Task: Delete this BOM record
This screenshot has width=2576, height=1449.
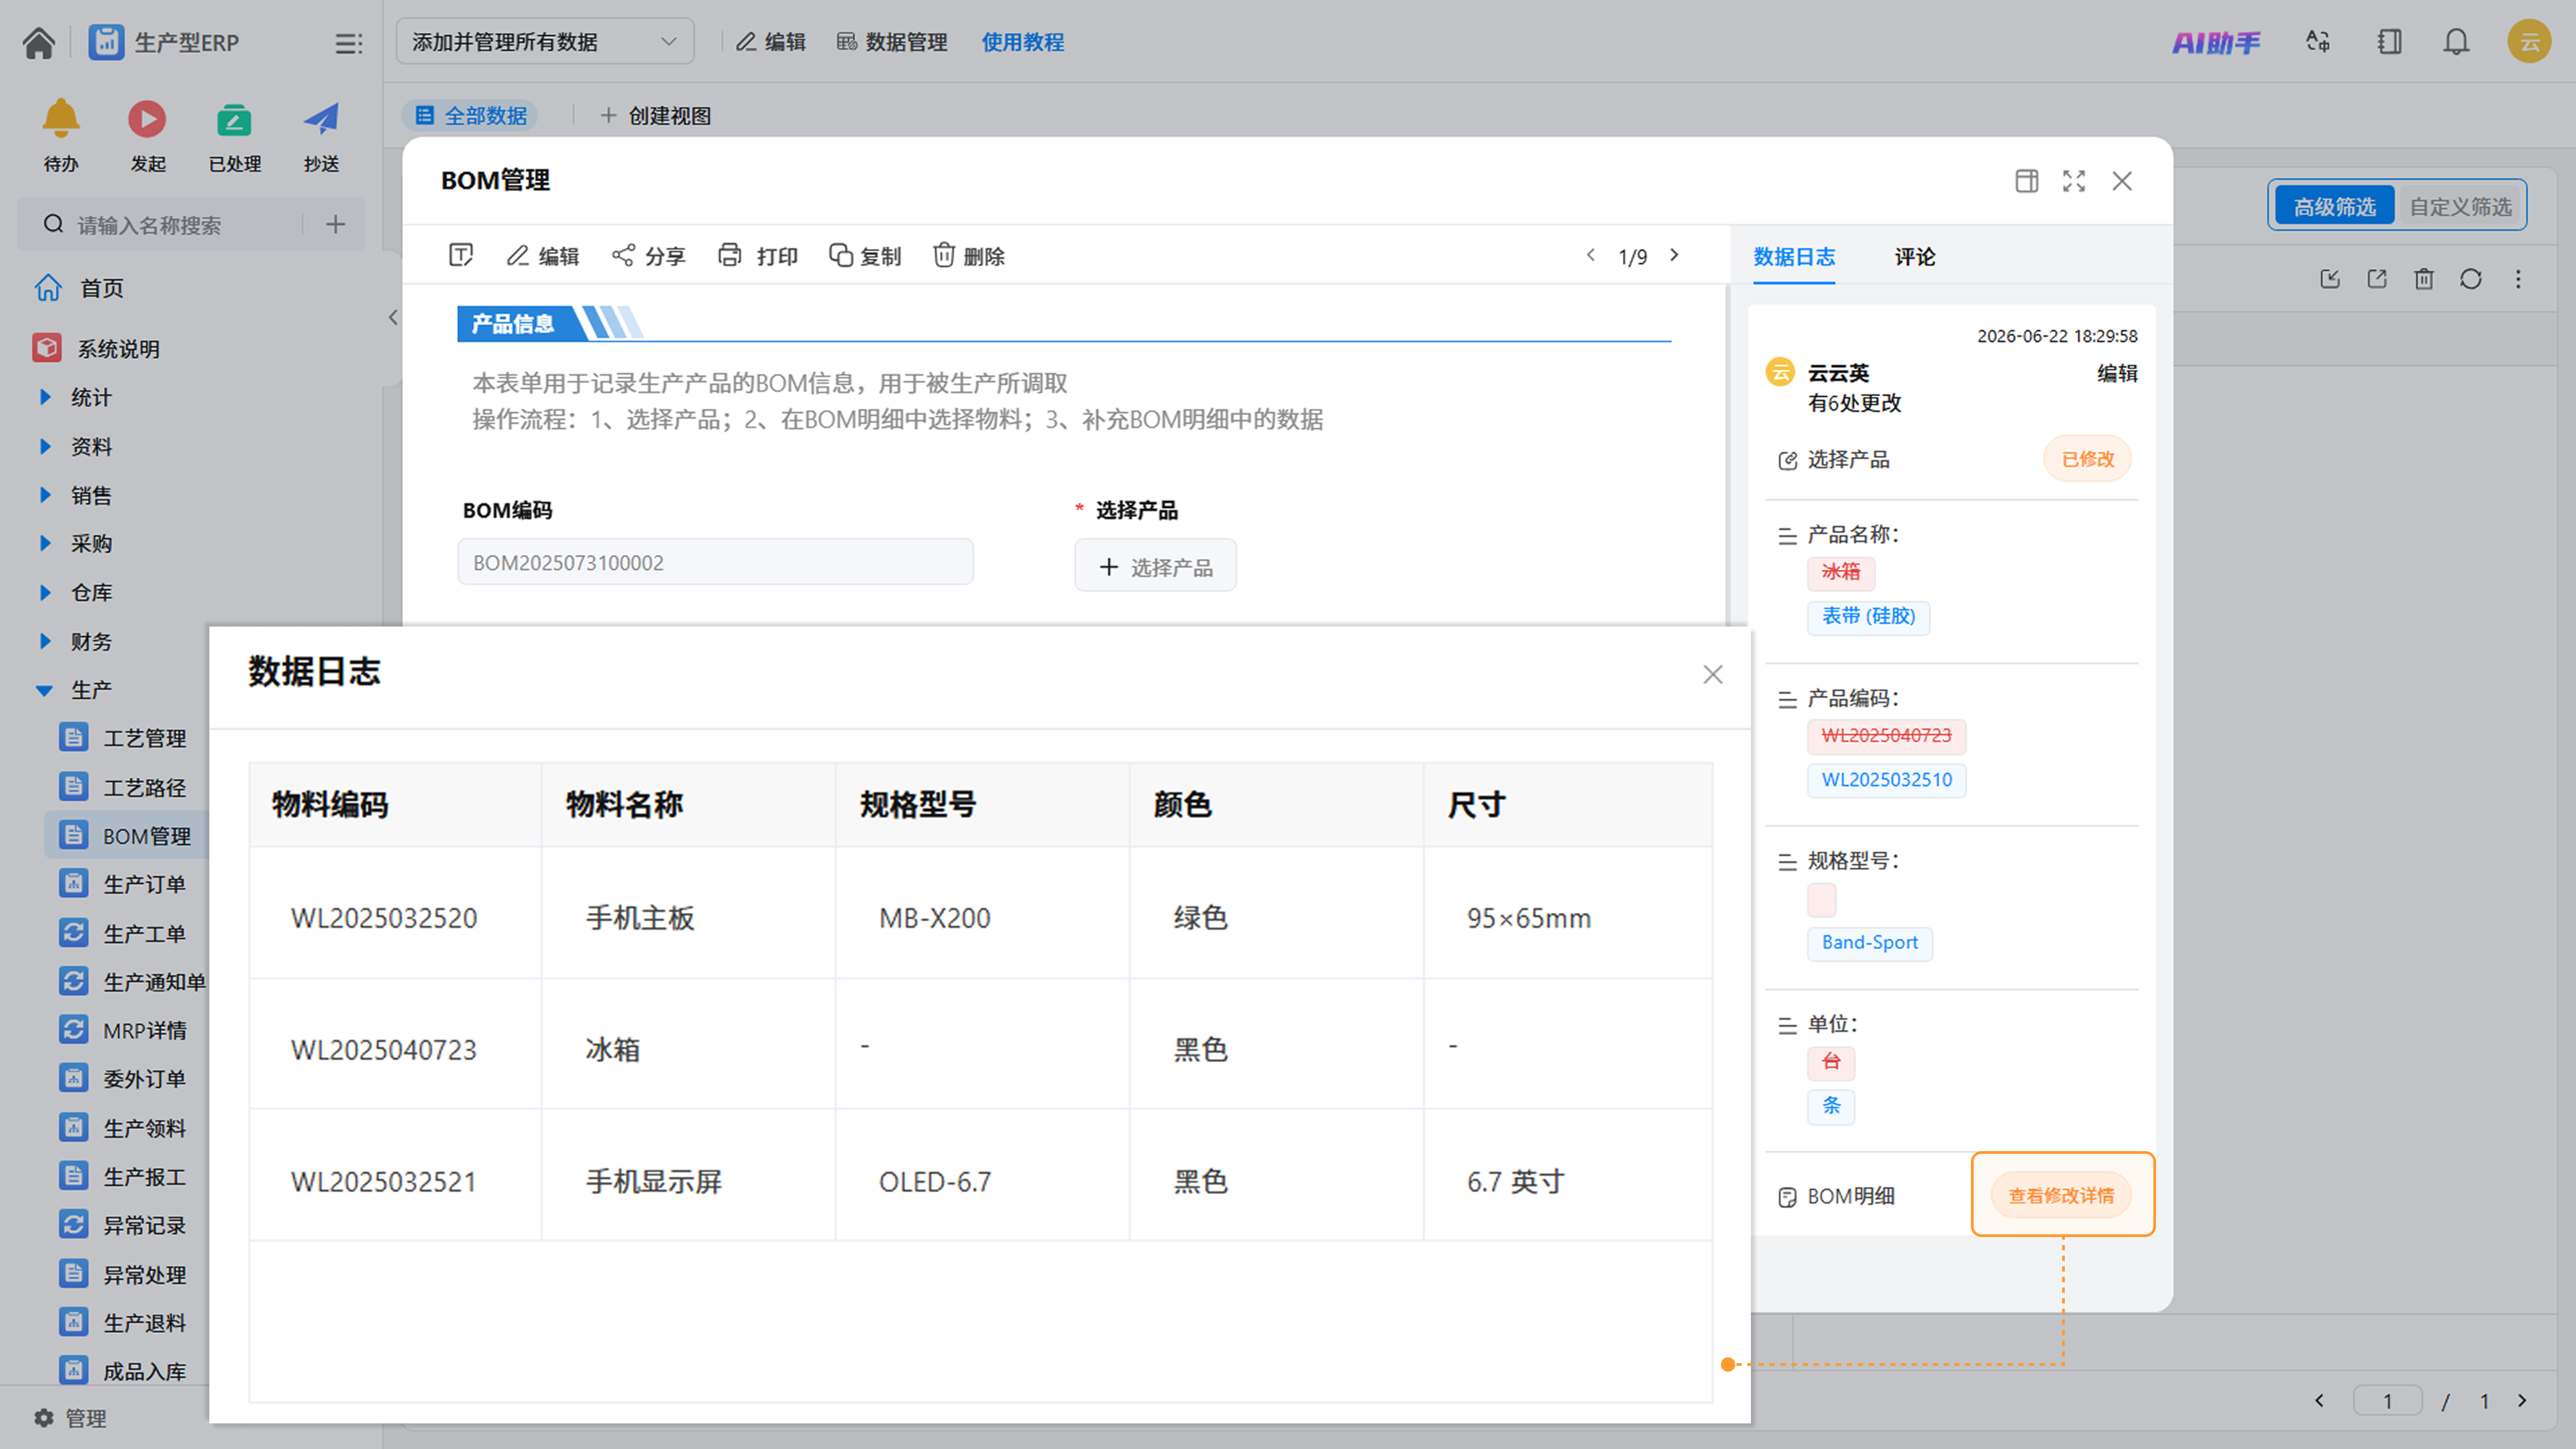Action: click(x=969, y=256)
